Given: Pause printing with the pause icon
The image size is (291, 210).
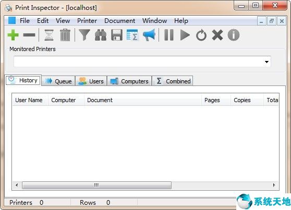Looking at the screenshot, I should coord(169,35).
